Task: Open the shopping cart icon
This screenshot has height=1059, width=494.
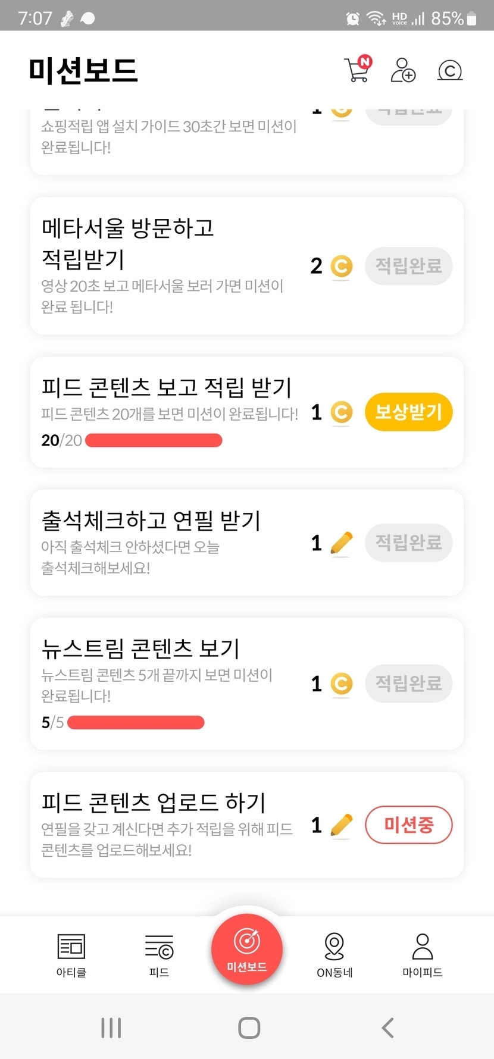Action: [x=358, y=70]
